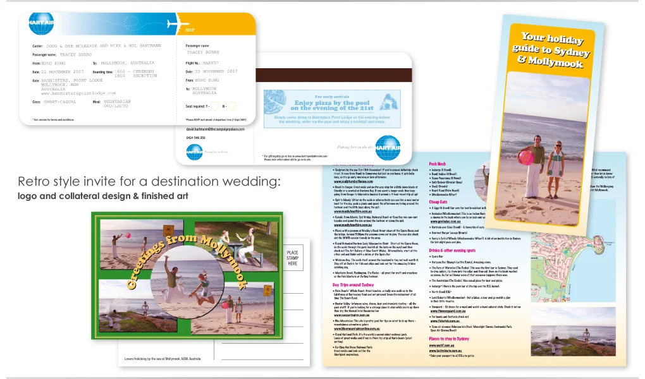Viewport: 645px width, 379px height.
Task: Open the 'Your holiday guide to Sydney & Mollymook' brochure cover
Action: [x=545, y=125]
